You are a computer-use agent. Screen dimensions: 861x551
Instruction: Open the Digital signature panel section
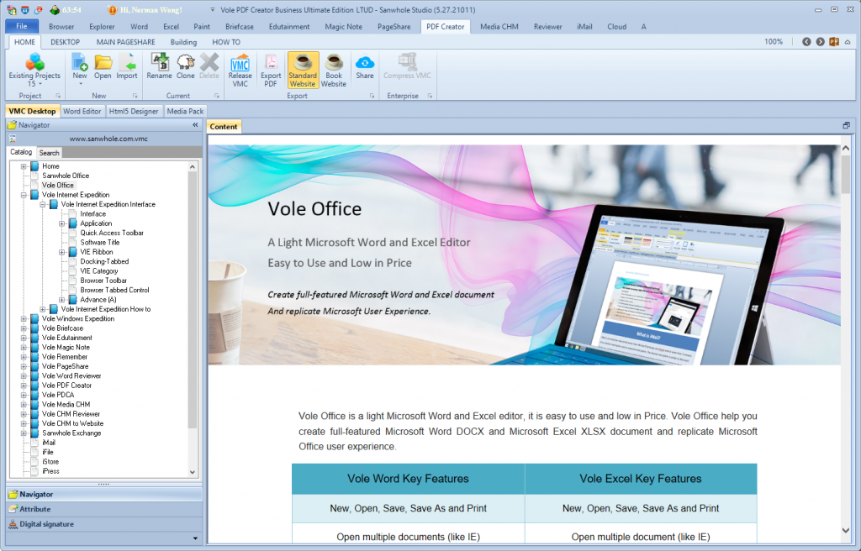click(x=103, y=524)
